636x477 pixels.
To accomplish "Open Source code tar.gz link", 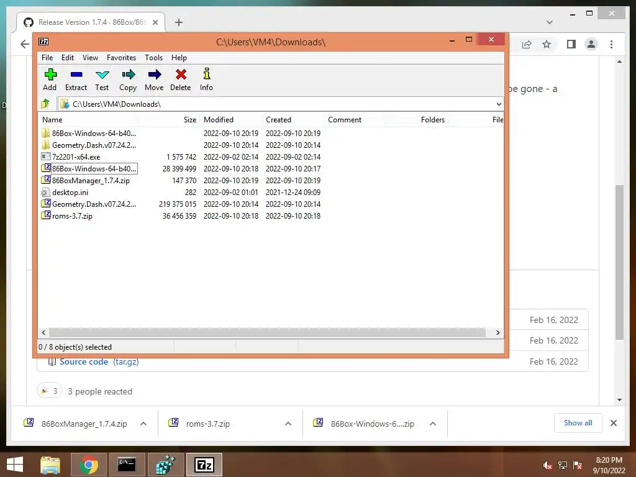I will 99,361.
